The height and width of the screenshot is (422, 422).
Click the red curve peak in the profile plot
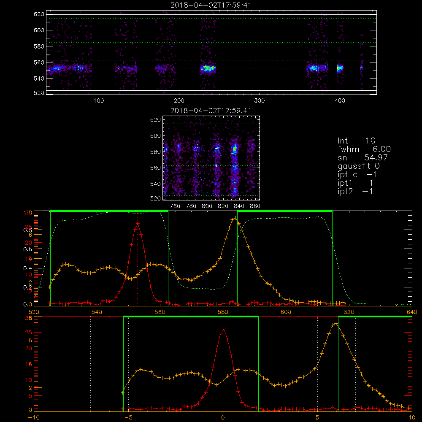(x=138, y=223)
